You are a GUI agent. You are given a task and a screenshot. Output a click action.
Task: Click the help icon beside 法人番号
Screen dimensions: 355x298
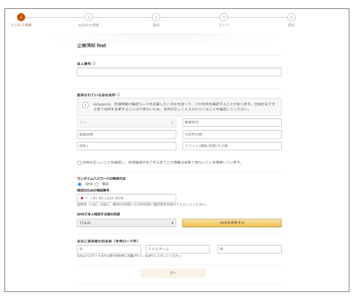[94, 64]
